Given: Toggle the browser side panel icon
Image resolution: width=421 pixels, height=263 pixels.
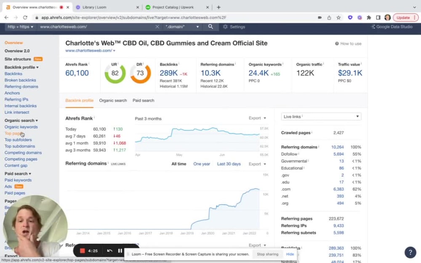Looking at the screenshot, I should click(x=378, y=18).
